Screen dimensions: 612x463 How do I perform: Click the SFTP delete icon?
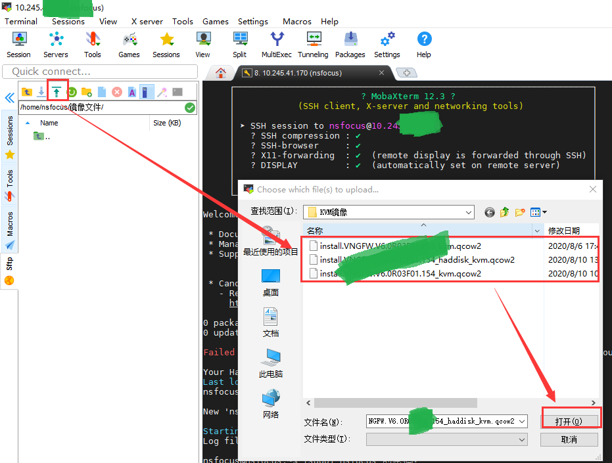(x=117, y=92)
